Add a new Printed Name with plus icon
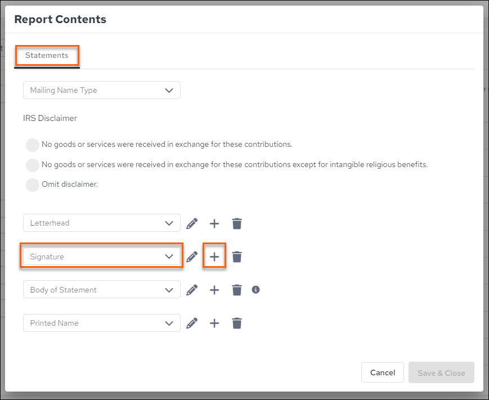This screenshot has height=400, width=489. coord(214,323)
